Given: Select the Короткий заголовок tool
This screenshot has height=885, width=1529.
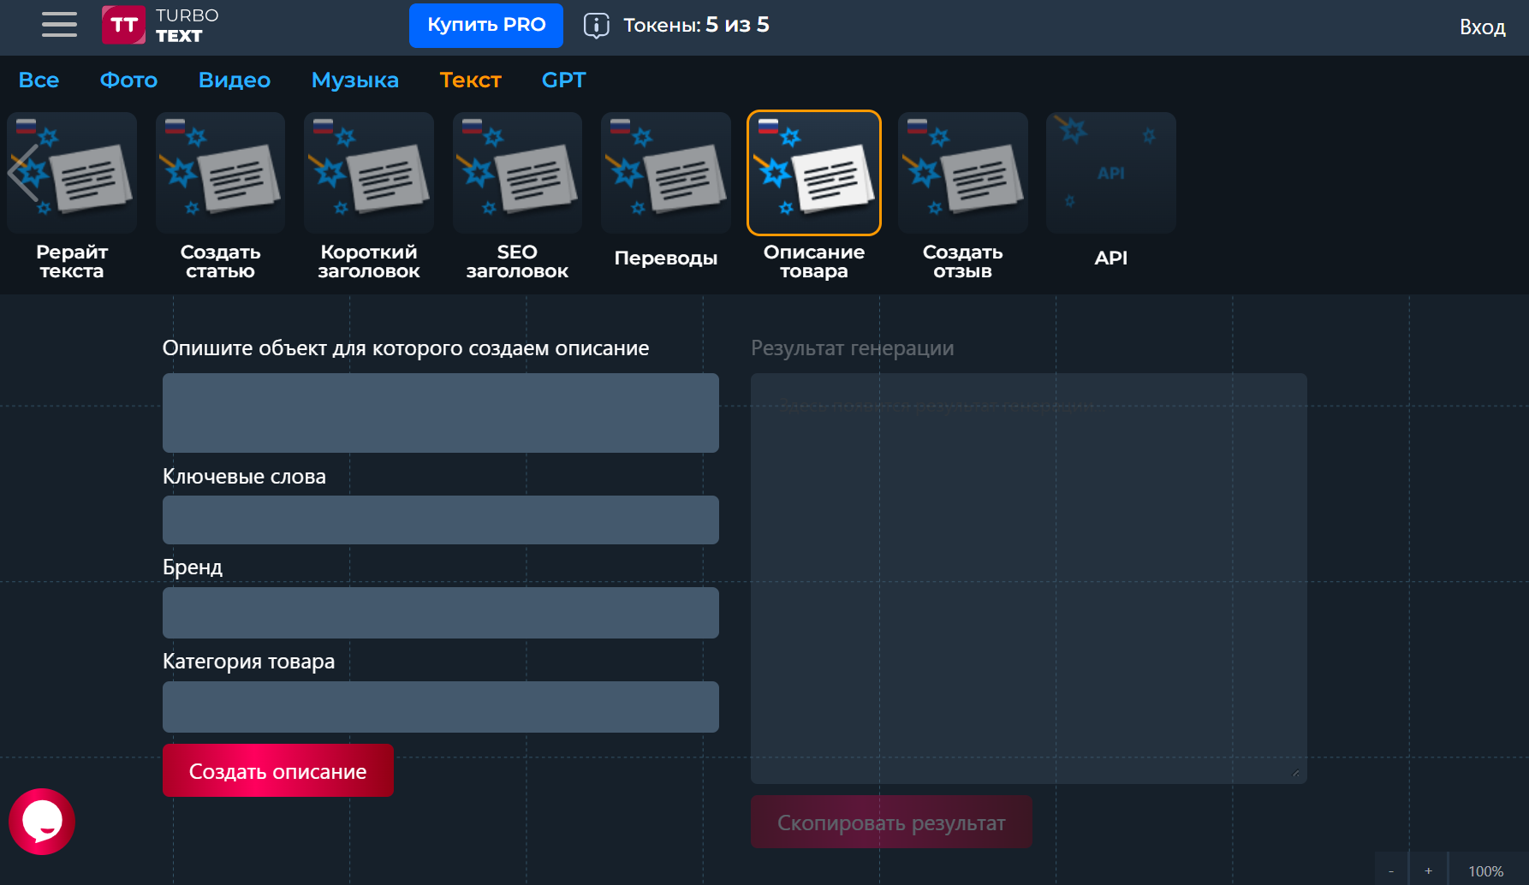Looking at the screenshot, I should point(369,196).
